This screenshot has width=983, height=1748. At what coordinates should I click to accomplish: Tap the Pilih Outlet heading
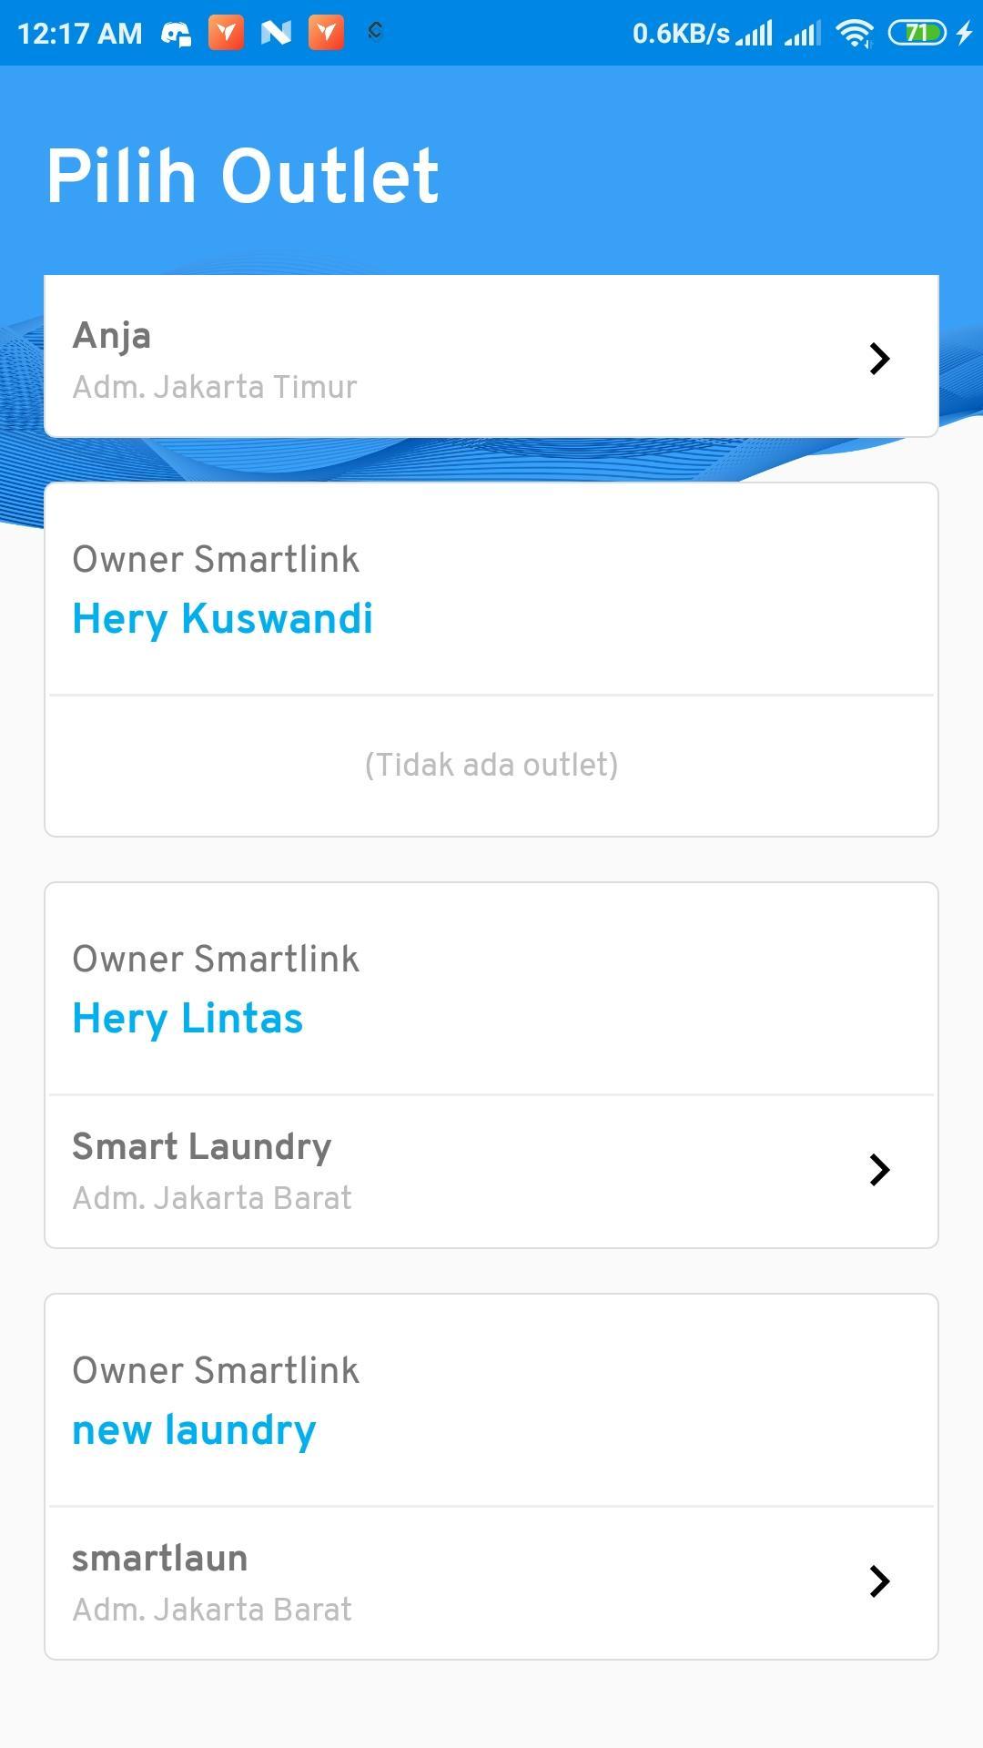pyautogui.click(x=243, y=176)
